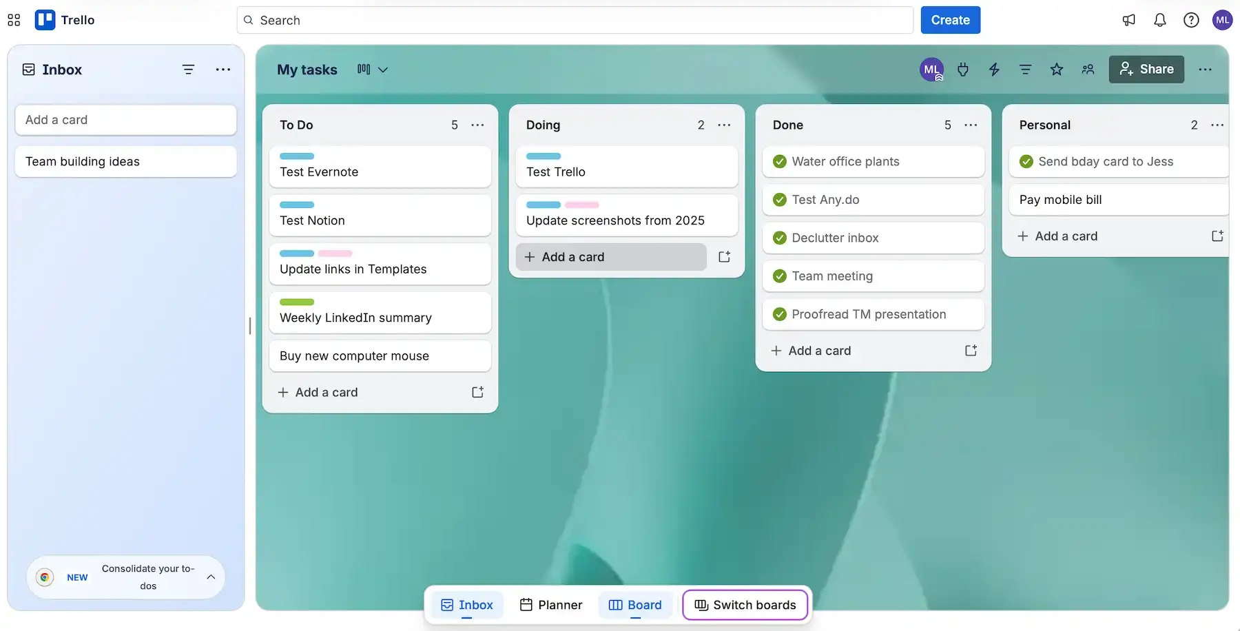The height and width of the screenshot is (631, 1240).
Task: Open Inbox panel more options menu
Action: point(223,70)
